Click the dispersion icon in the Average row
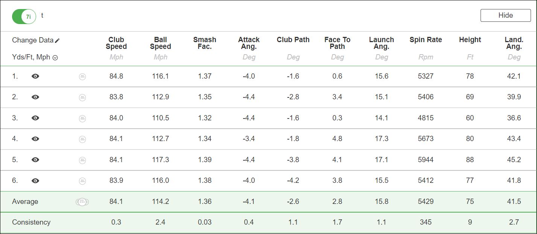This screenshot has height=234, width=537. click(82, 202)
